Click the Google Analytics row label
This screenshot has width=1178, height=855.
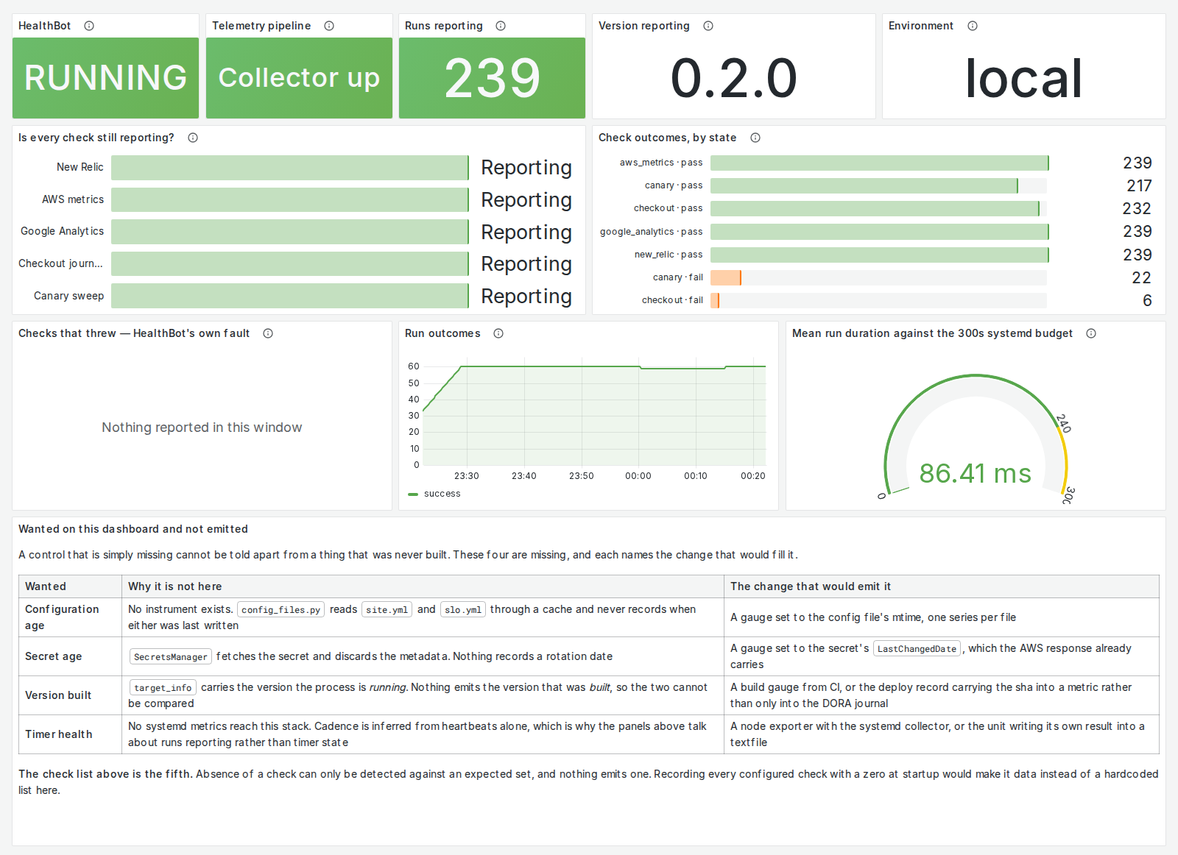click(63, 231)
